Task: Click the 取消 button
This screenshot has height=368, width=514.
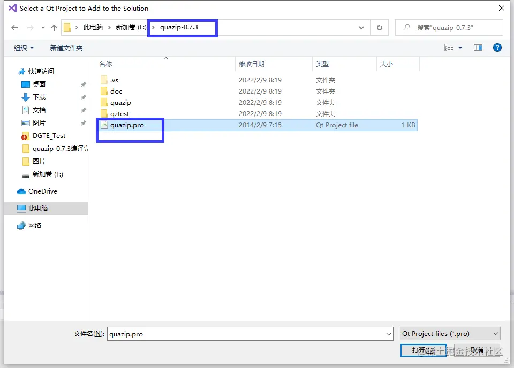Action: (477, 350)
